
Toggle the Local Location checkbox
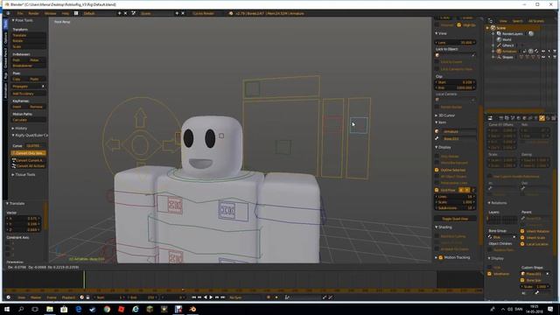point(522,244)
